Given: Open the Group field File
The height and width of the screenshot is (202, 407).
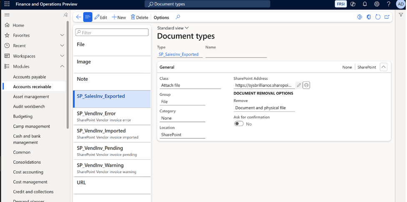Looking at the screenshot, I should click(182, 102).
